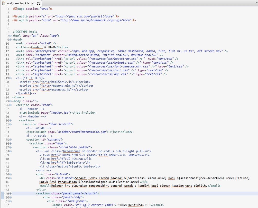This screenshot has height=208, width=258.
Task: Click the Status Kepatuhan PTJ label text
Action: (x=133, y=205)
